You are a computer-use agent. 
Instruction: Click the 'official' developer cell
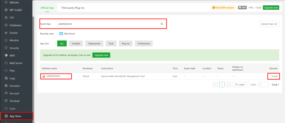[86, 76]
